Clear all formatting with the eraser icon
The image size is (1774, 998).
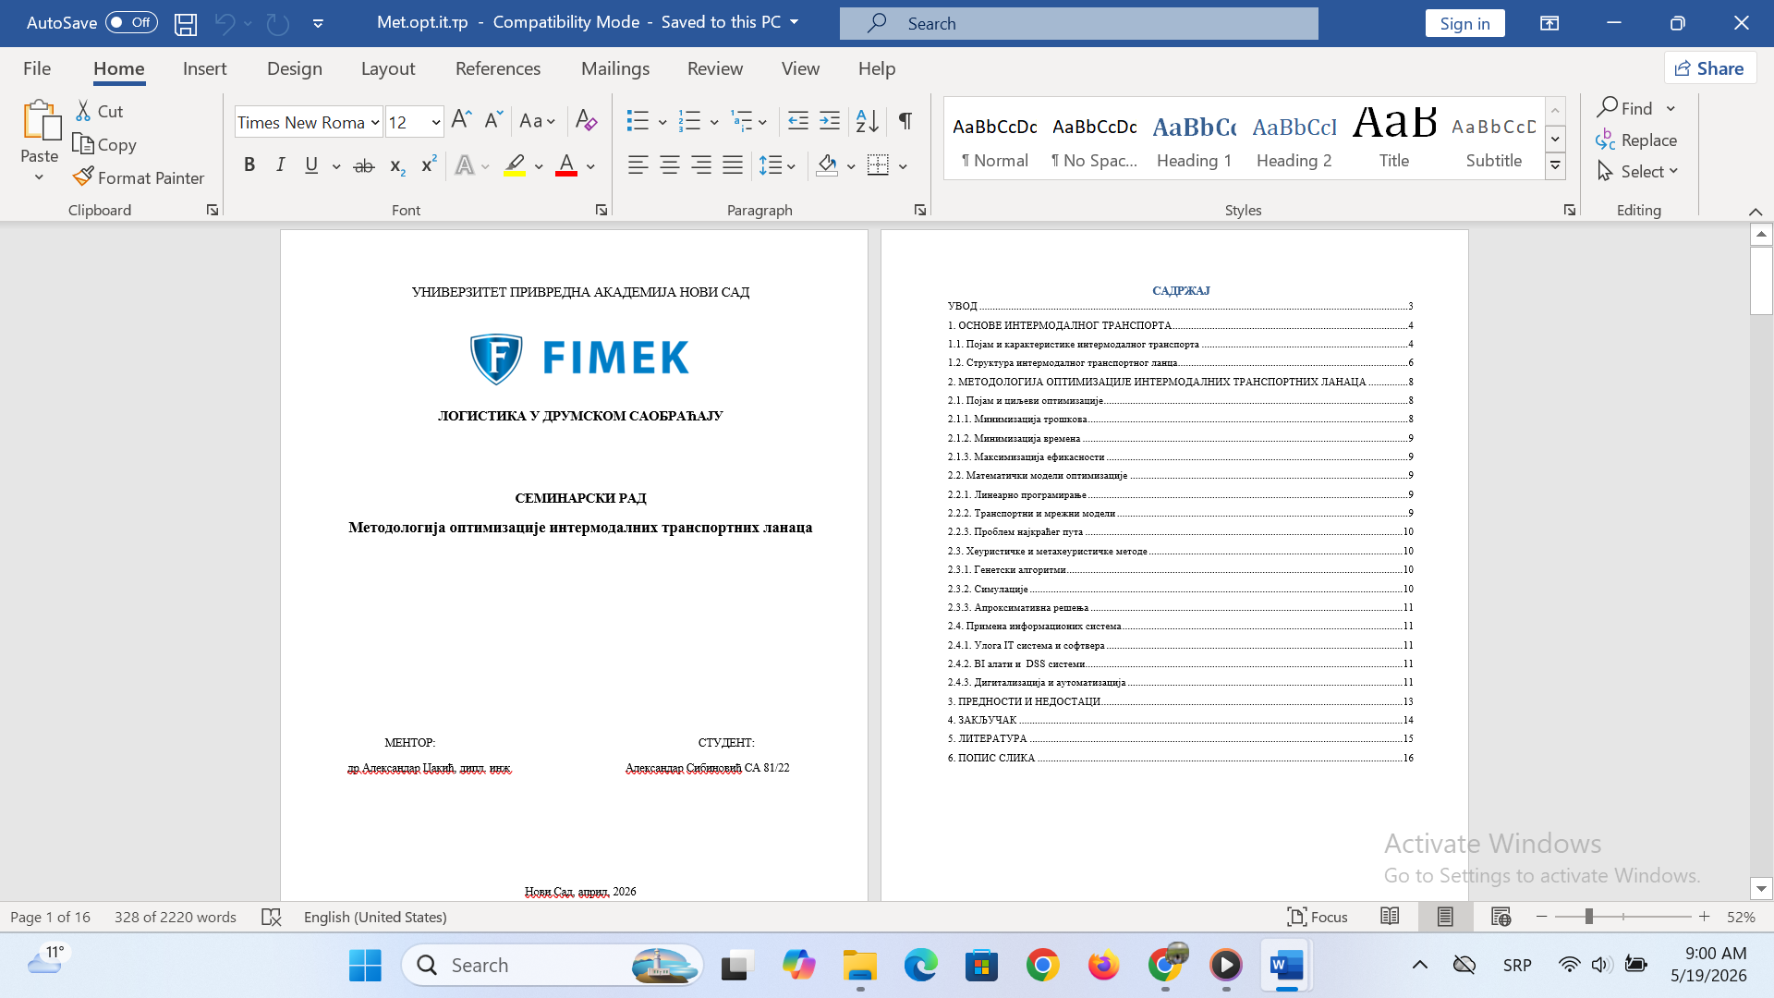tap(586, 120)
